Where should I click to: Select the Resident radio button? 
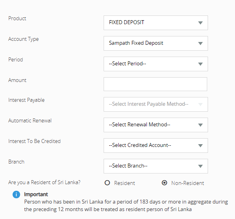pos(107,183)
